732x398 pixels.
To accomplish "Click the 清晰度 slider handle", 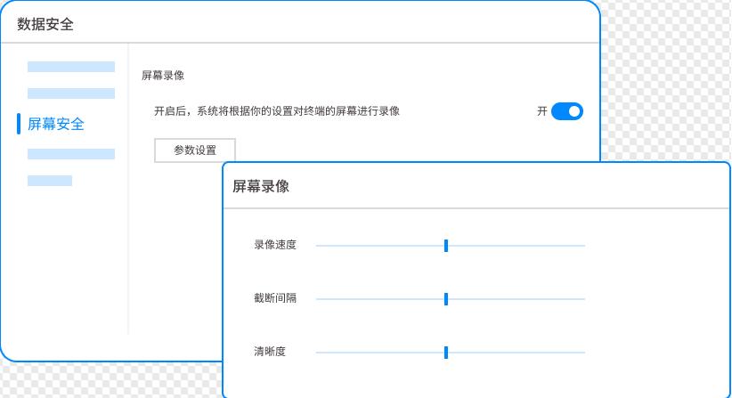I will (445, 353).
